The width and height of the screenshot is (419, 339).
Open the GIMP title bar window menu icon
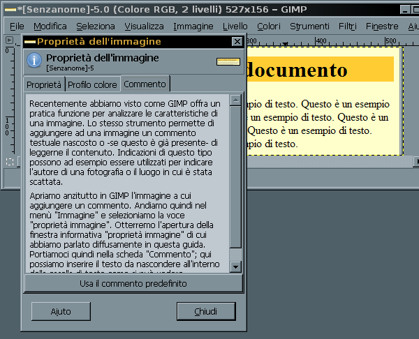(x=8, y=8)
